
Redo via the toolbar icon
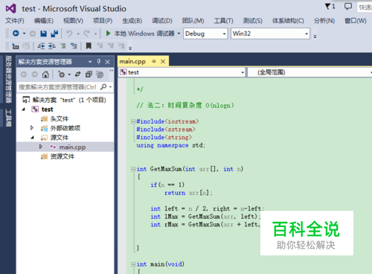click(86, 34)
